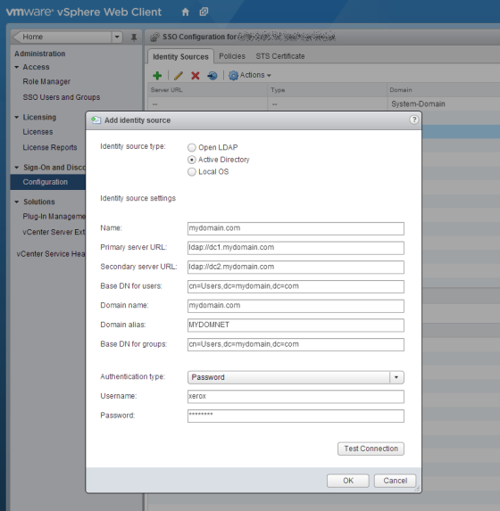This screenshot has width=500, height=511.
Task: Select the Active Directory radio button
Action: [192, 160]
